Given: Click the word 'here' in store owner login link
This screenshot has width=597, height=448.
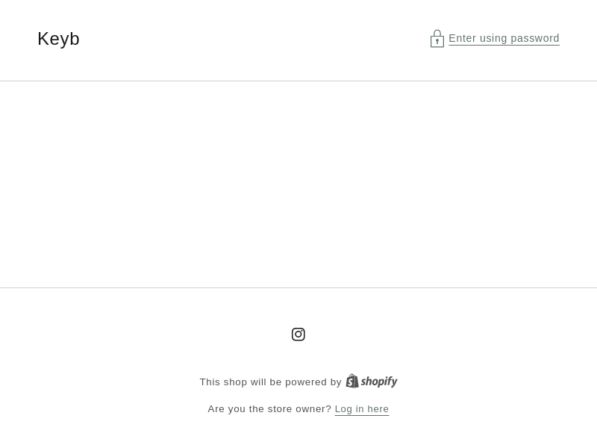Looking at the screenshot, I should [x=378, y=408].
